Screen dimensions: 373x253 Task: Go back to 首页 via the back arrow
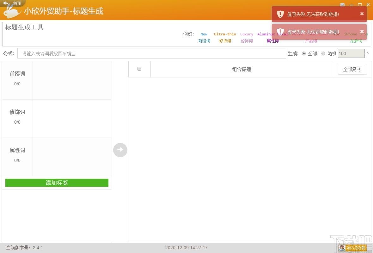[6, 3]
